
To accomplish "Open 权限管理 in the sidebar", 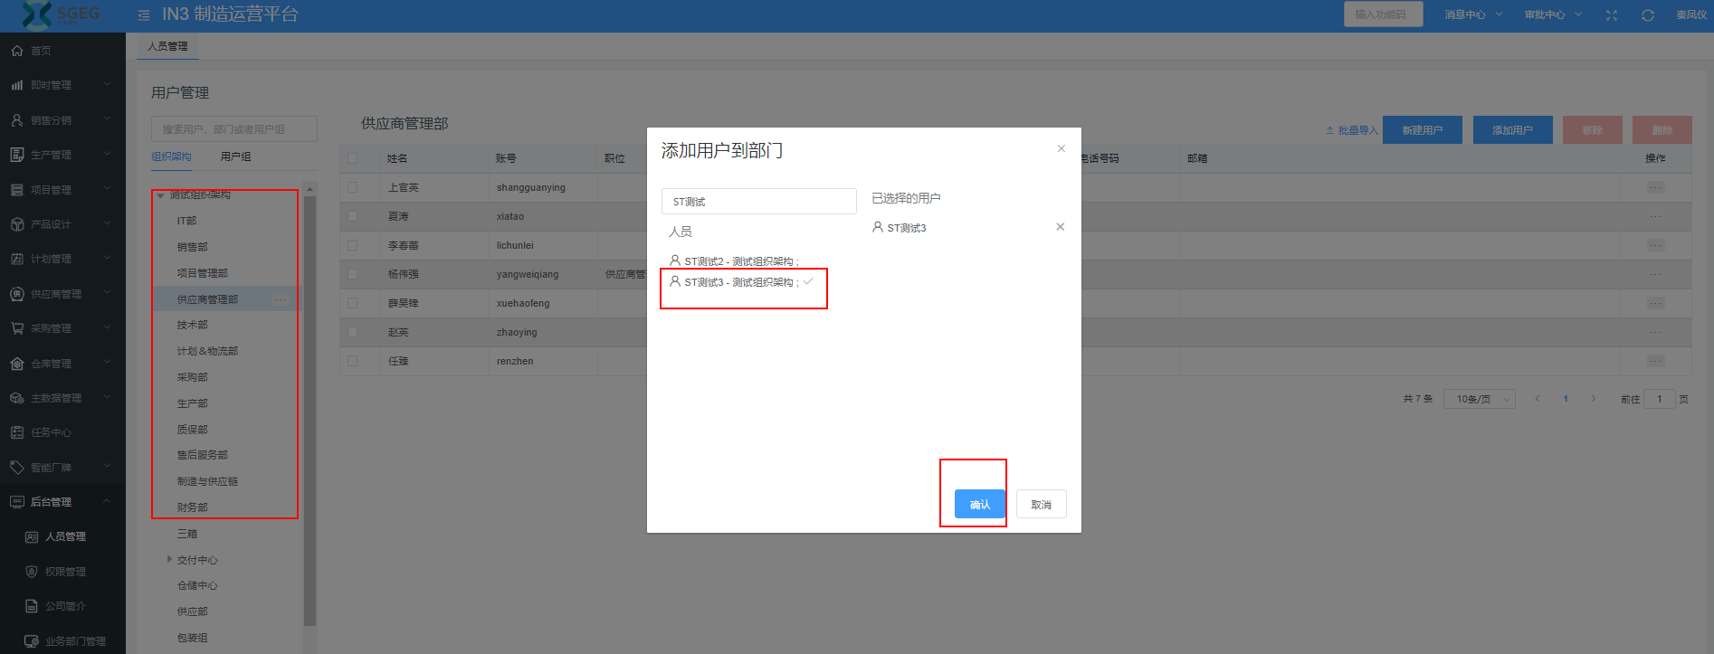I will 65,572.
